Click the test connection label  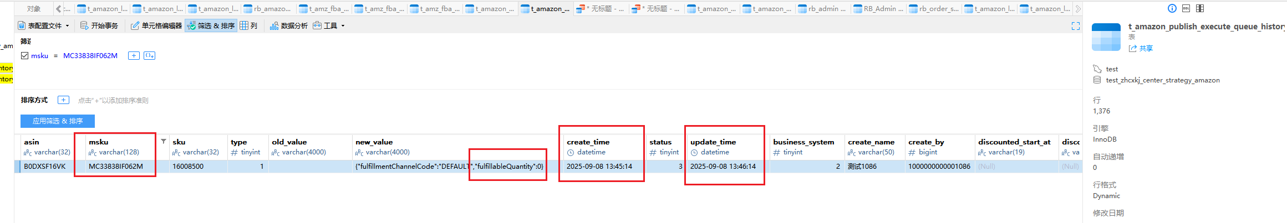[1112, 69]
